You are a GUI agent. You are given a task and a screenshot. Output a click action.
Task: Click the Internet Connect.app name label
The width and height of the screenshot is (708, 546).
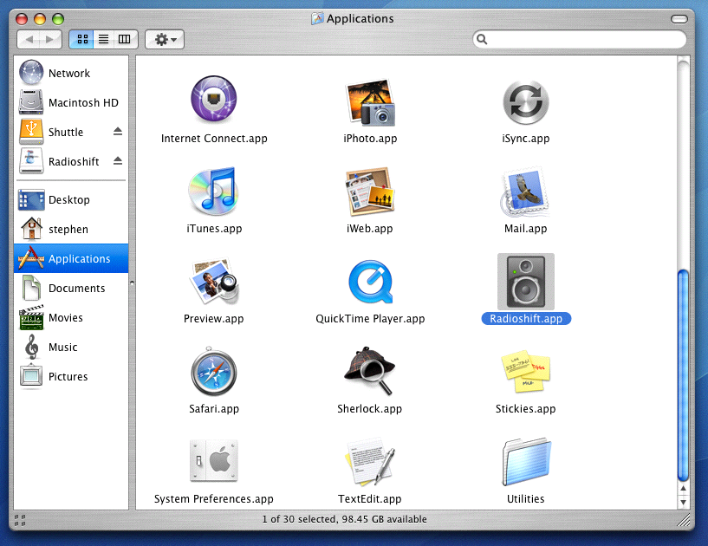pos(214,138)
